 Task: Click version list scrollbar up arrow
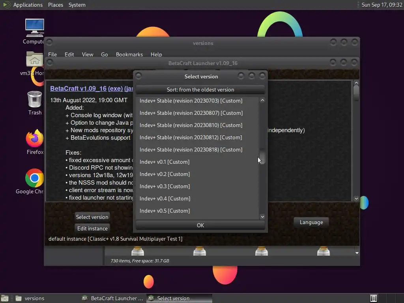[x=262, y=100]
